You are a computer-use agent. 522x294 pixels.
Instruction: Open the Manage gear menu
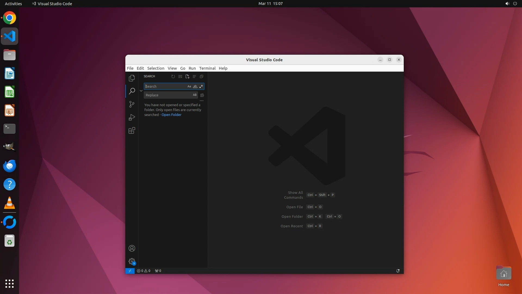132,262
